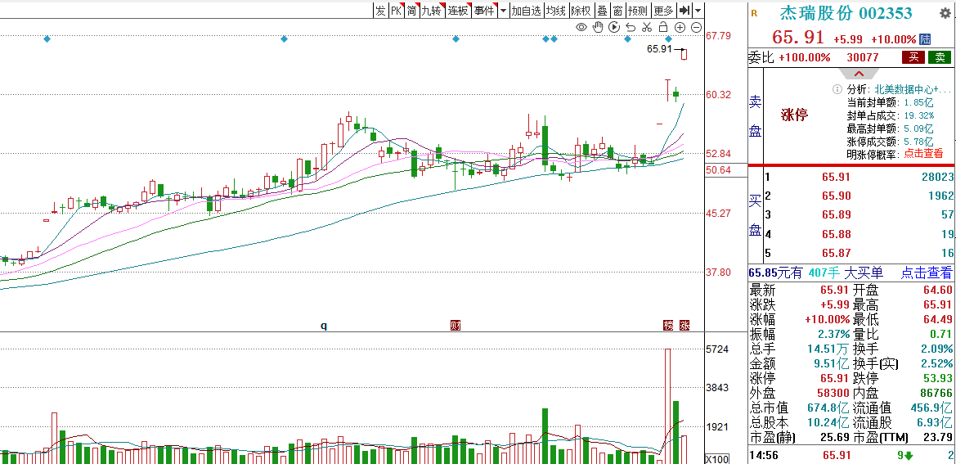Toggle the 连板 indicator
Image resolution: width=956 pixels, height=464 pixels.
click(459, 11)
